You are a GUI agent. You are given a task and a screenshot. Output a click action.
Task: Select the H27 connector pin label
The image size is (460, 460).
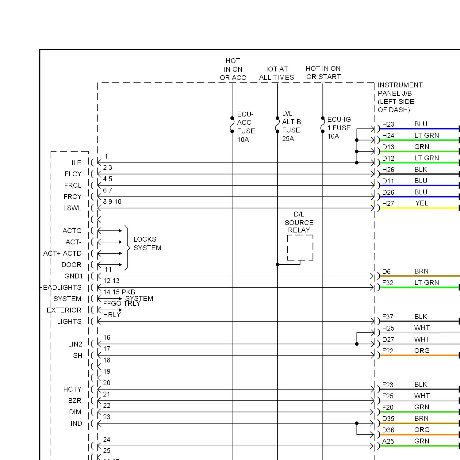[388, 203]
